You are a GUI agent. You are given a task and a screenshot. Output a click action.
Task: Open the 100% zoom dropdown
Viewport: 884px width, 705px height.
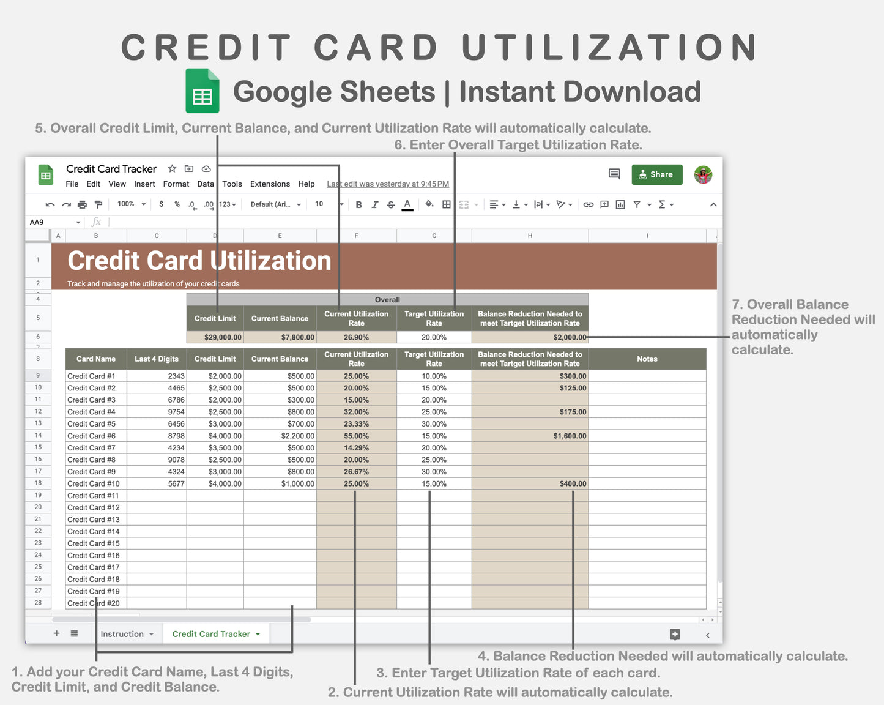tap(132, 204)
